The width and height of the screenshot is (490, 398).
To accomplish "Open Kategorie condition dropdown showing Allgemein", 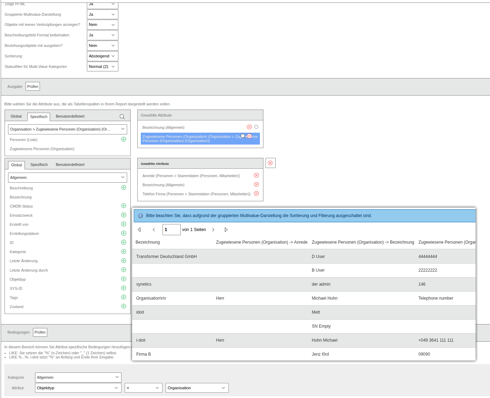I will [78, 377].
